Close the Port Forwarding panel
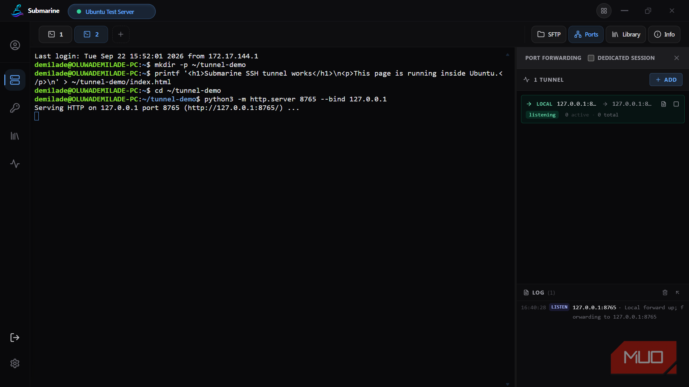This screenshot has width=689, height=387. [676, 58]
